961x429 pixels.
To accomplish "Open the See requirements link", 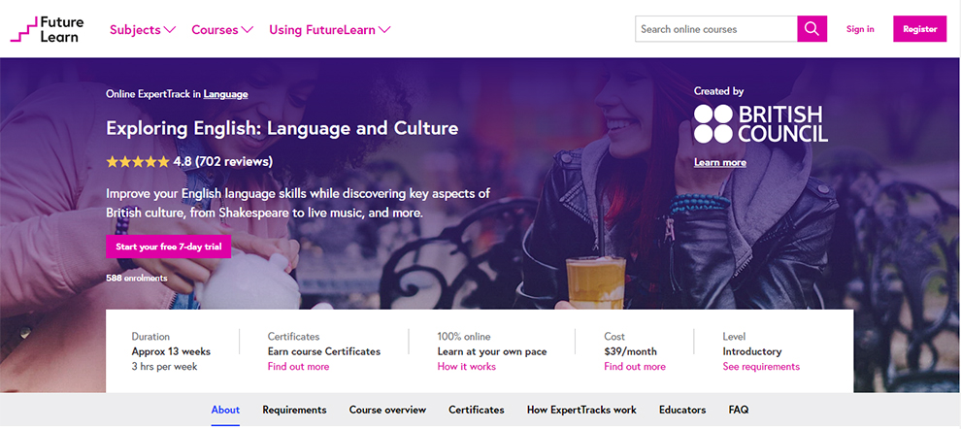I will tap(761, 367).
